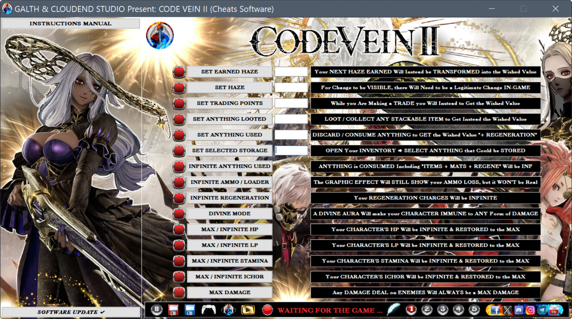Click the MAX / INFINITE HP button
This screenshot has height=319, width=572.
coord(229,229)
